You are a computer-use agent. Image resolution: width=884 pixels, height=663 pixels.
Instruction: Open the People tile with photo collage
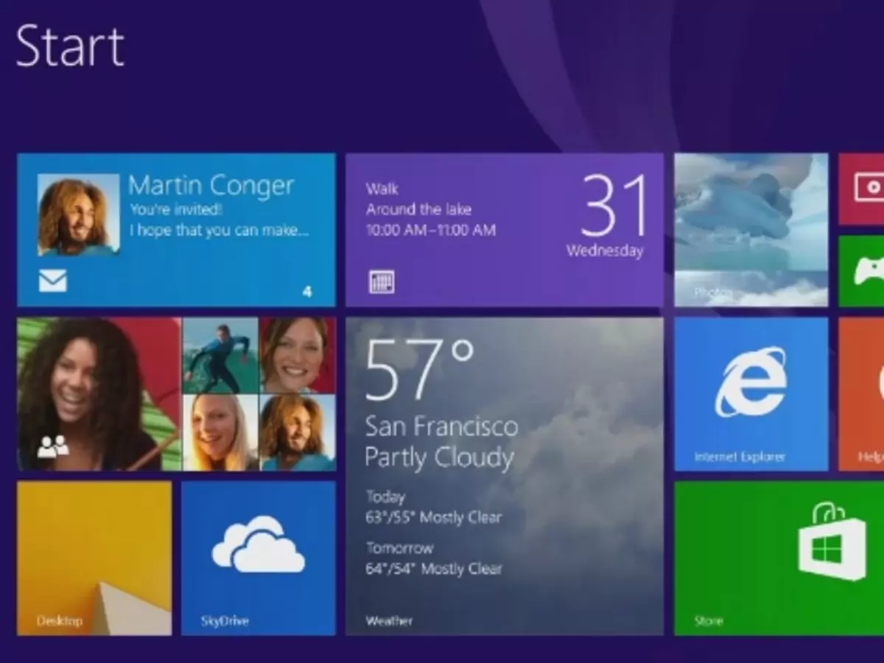(x=177, y=394)
